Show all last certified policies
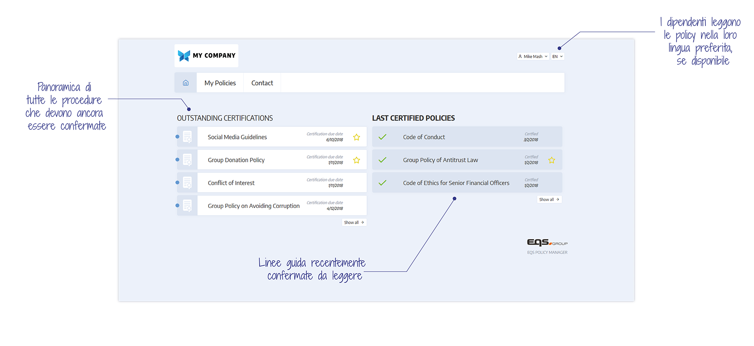Image resolution: width=754 pixels, height=346 pixels. tap(549, 200)
